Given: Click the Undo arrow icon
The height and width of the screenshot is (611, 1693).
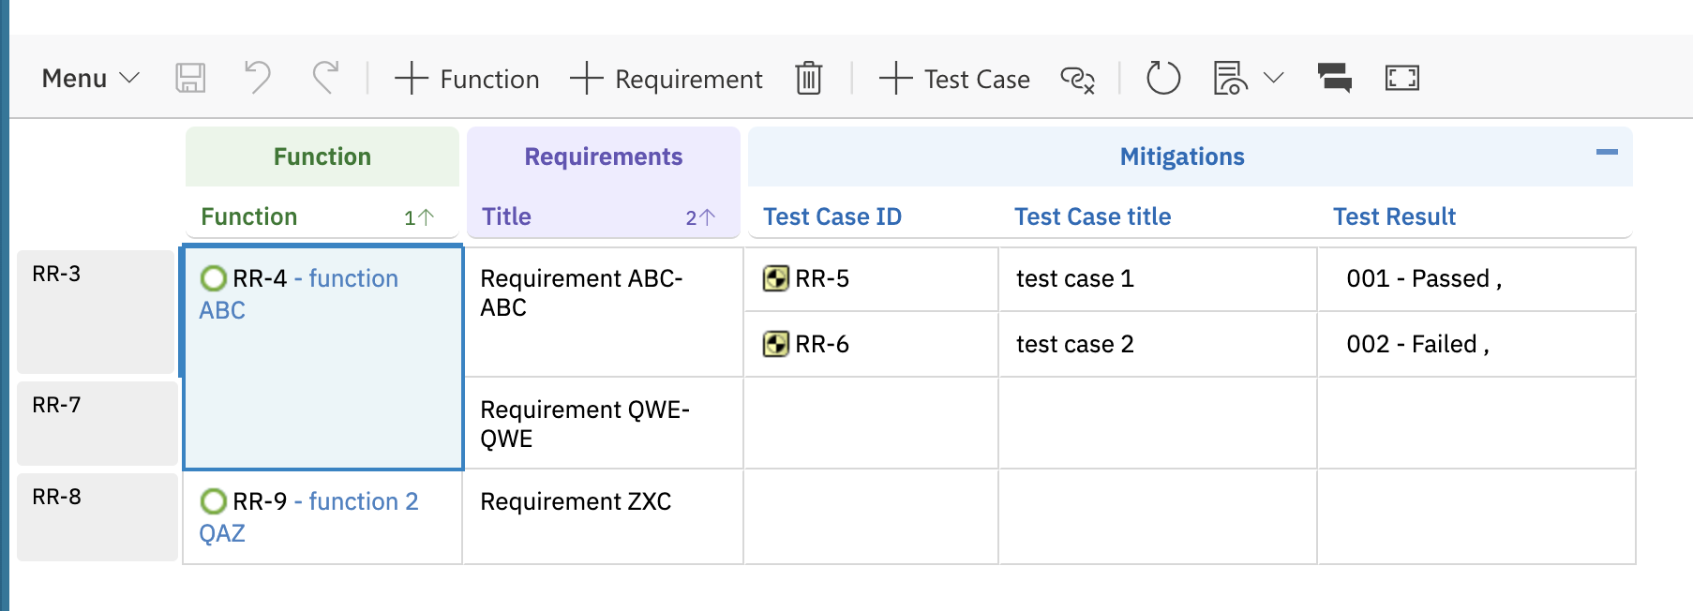Looking at the screenshot, I should [x=257, y=78].
